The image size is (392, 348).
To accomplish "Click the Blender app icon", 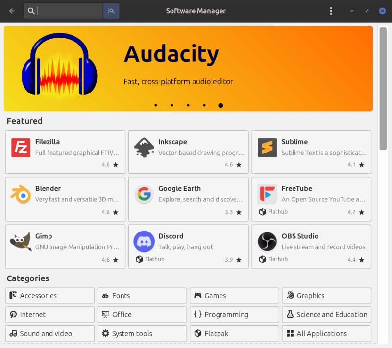I will (21, 194).
